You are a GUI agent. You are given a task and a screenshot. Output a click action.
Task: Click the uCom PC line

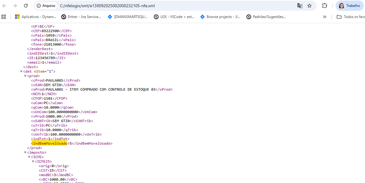(x=47, y=103)
